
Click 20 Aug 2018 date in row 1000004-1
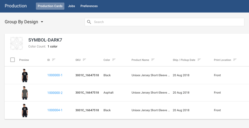tap(181, 110)
